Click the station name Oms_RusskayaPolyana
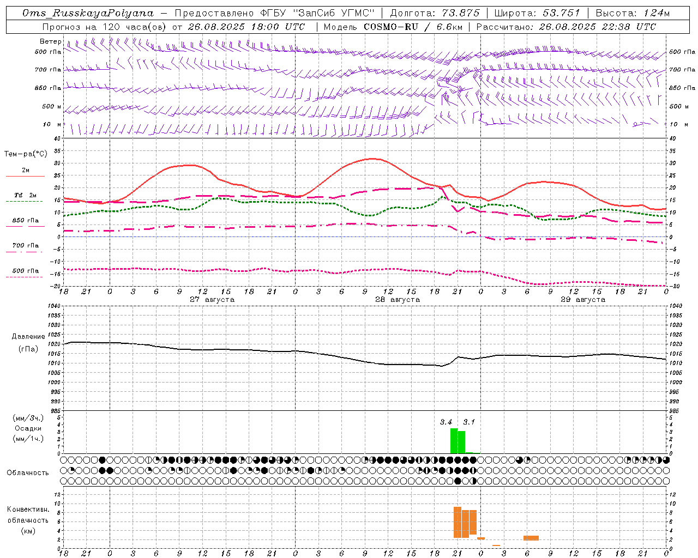This screenshot has width=698, height=558. click(88, 13)
